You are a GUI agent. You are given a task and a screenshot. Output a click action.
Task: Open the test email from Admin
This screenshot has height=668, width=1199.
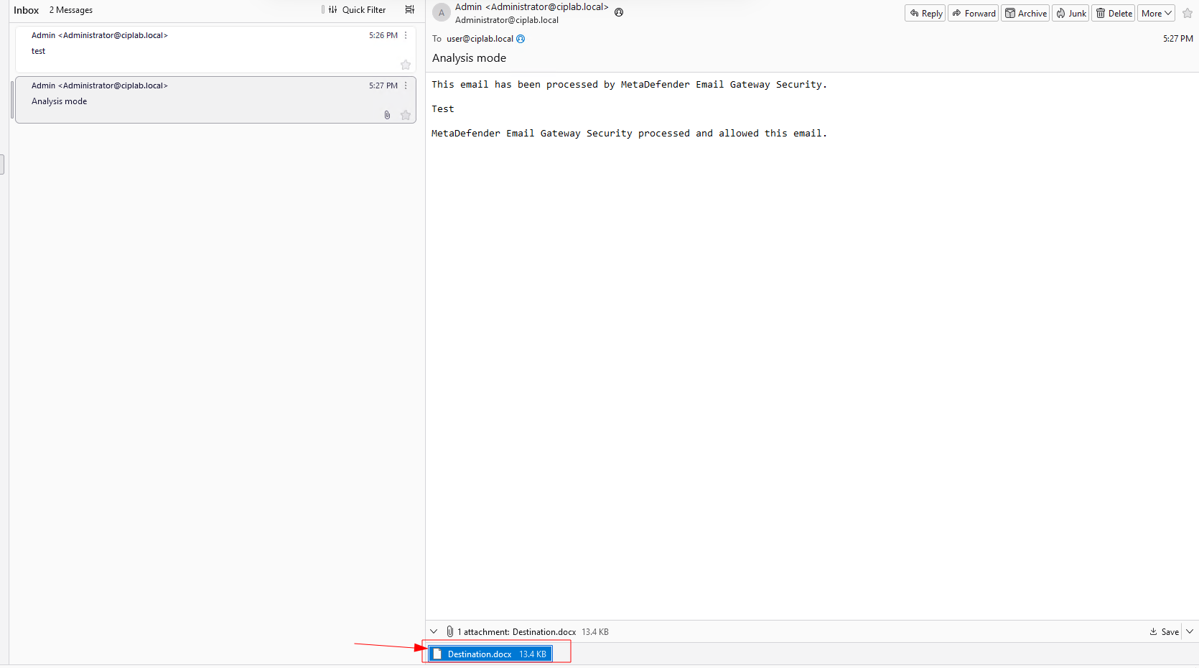pyautogui.click(x=215, y=49)
